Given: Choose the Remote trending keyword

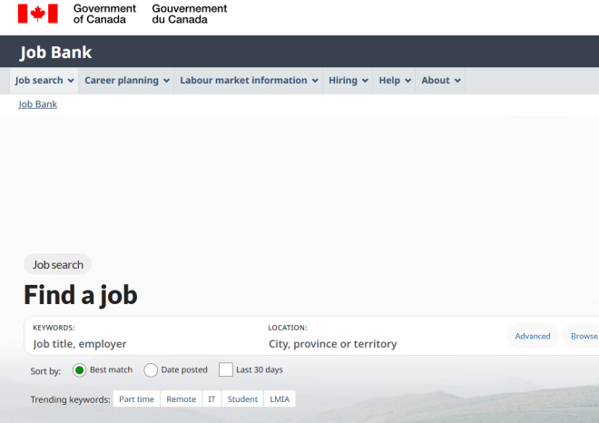Looking at the screenshot, I should click(x=182, y=399).
